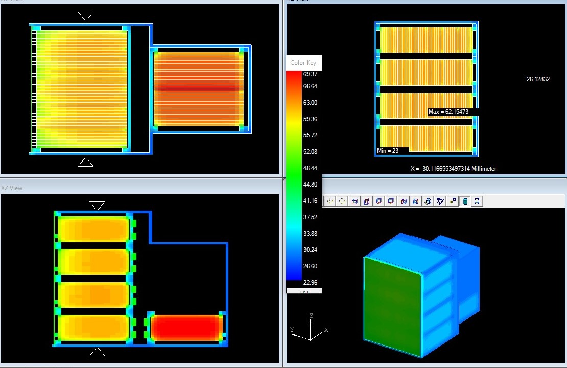
Task: Select the 66.64 value in Color Key
Action: pos(310,86)
